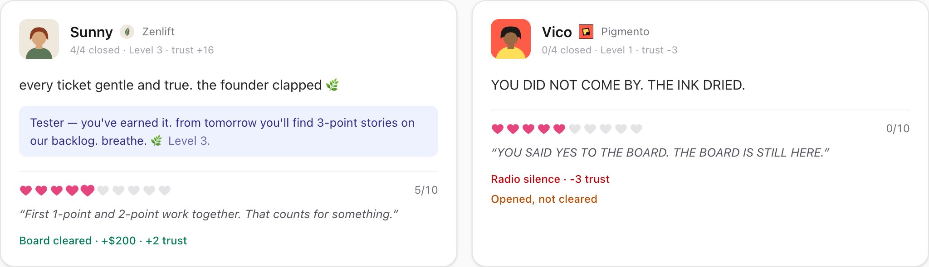Click the 'Level 3.' text in blue note
Image resolution: width=929 pixels, height=267 pixels.
pyautogui.click(x=189, y=141)
